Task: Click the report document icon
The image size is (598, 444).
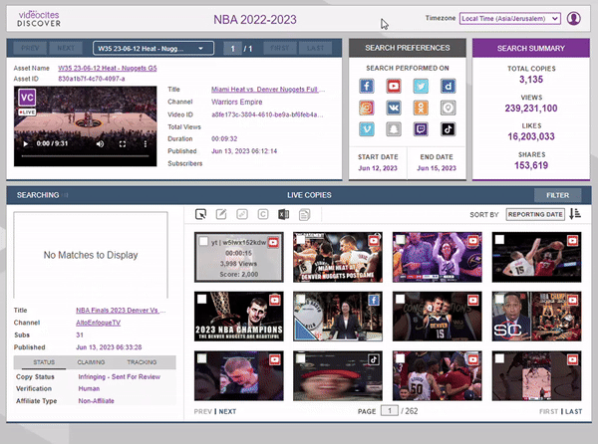Action: (x=304, y=214)
